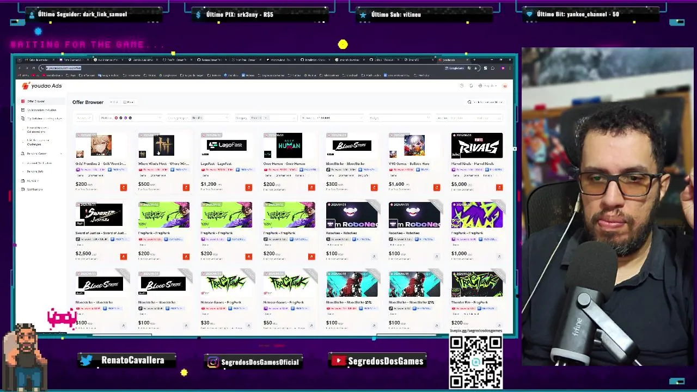Viewport: 697px width, 392px height.
Task: Click the orange button on VNG Games Ballistic Hero card
Action: pyautogui.click(x=437, y=187)
